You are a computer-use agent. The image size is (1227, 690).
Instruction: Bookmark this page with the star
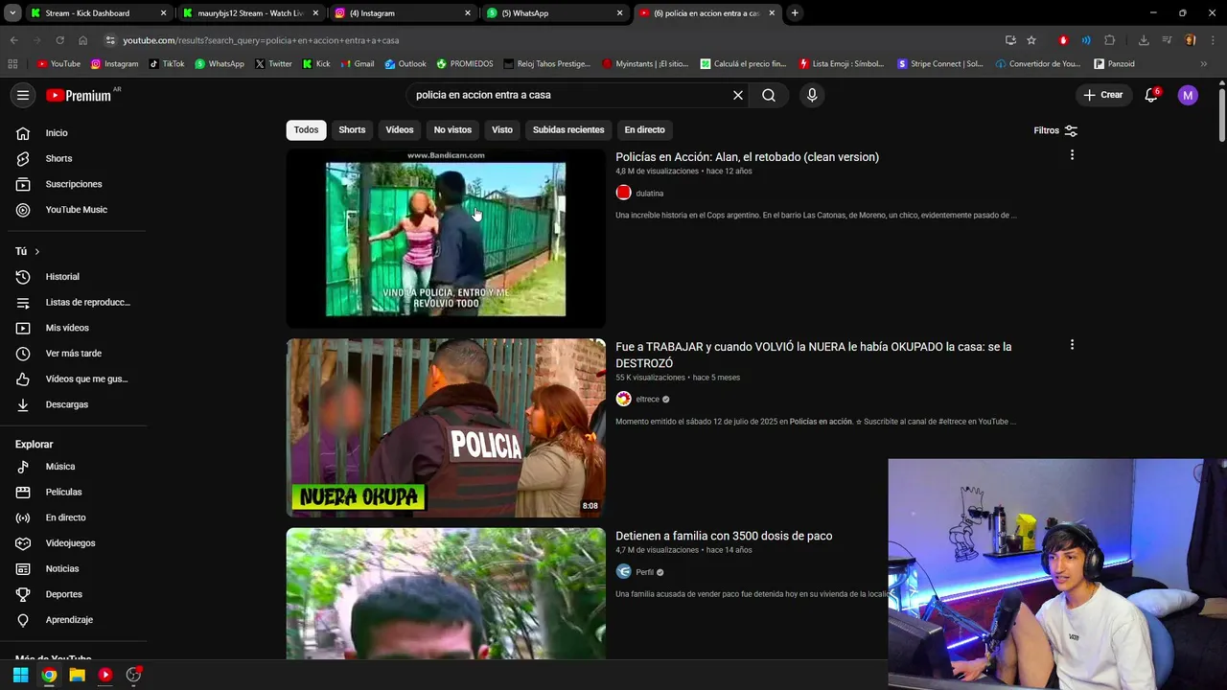click(1031, 40)
